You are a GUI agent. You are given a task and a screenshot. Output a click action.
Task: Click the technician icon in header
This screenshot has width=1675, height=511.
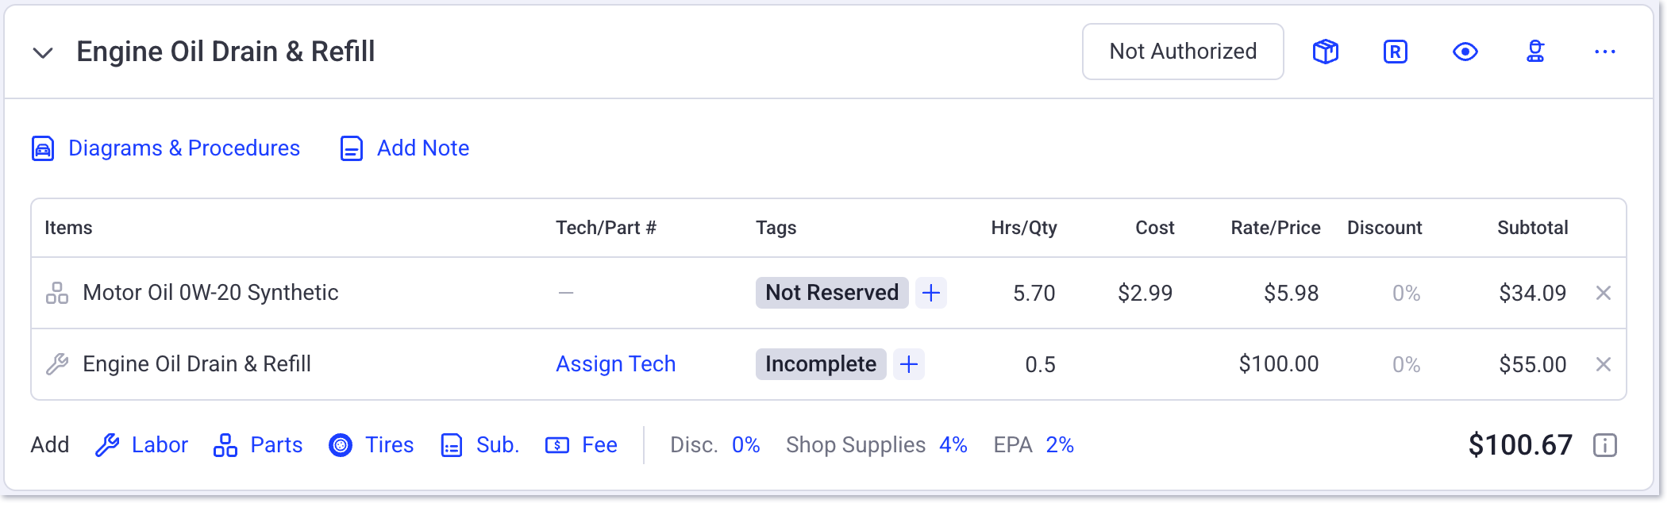point(1535,52)
